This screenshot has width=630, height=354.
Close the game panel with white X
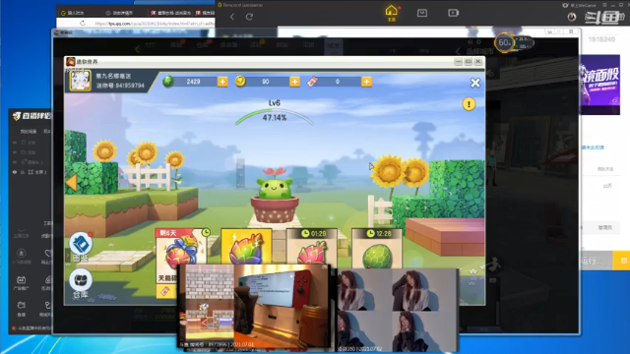(475, 83)
